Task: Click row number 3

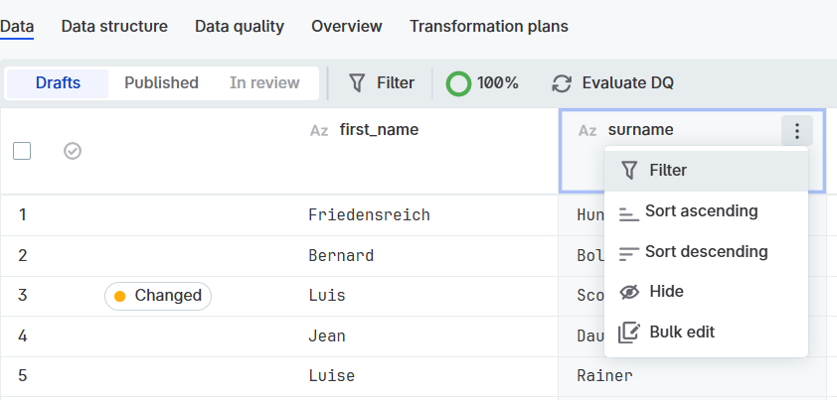Action: pyautogui.click(x=23, y=296)
